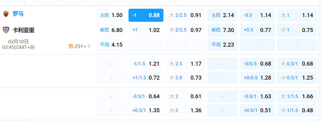Pick the -0.5 handicap at 1.14

(257, 15)
